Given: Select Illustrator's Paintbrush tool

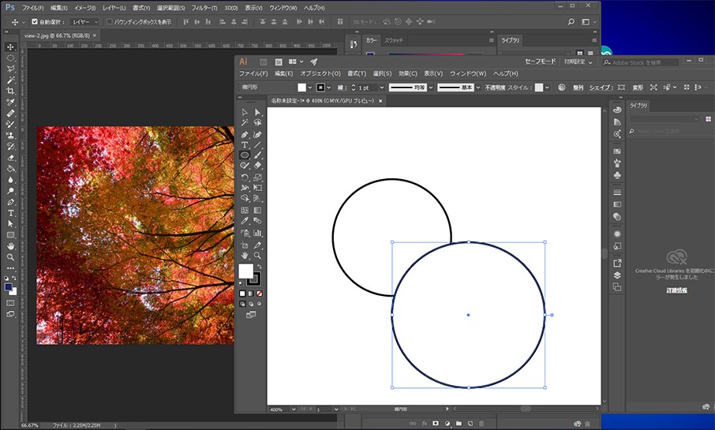Looking at the screenshot, I should point(257,155).
